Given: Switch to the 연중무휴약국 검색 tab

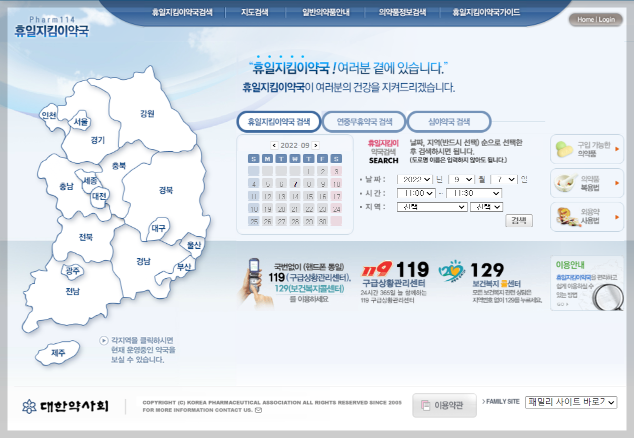Looking at the screenshot, I should pos(364,121).
